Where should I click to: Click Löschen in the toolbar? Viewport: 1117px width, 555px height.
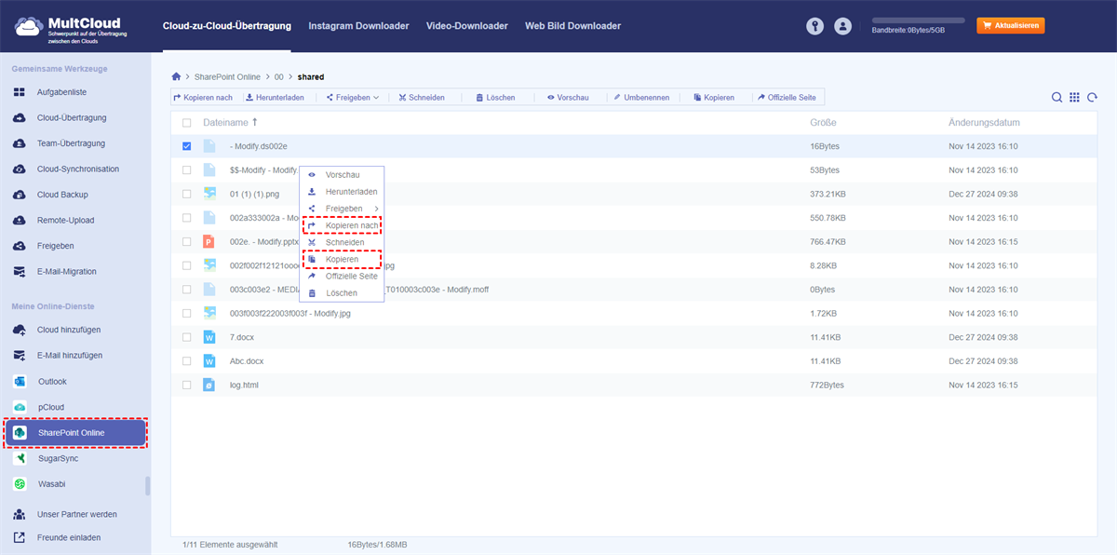(495, 98)
